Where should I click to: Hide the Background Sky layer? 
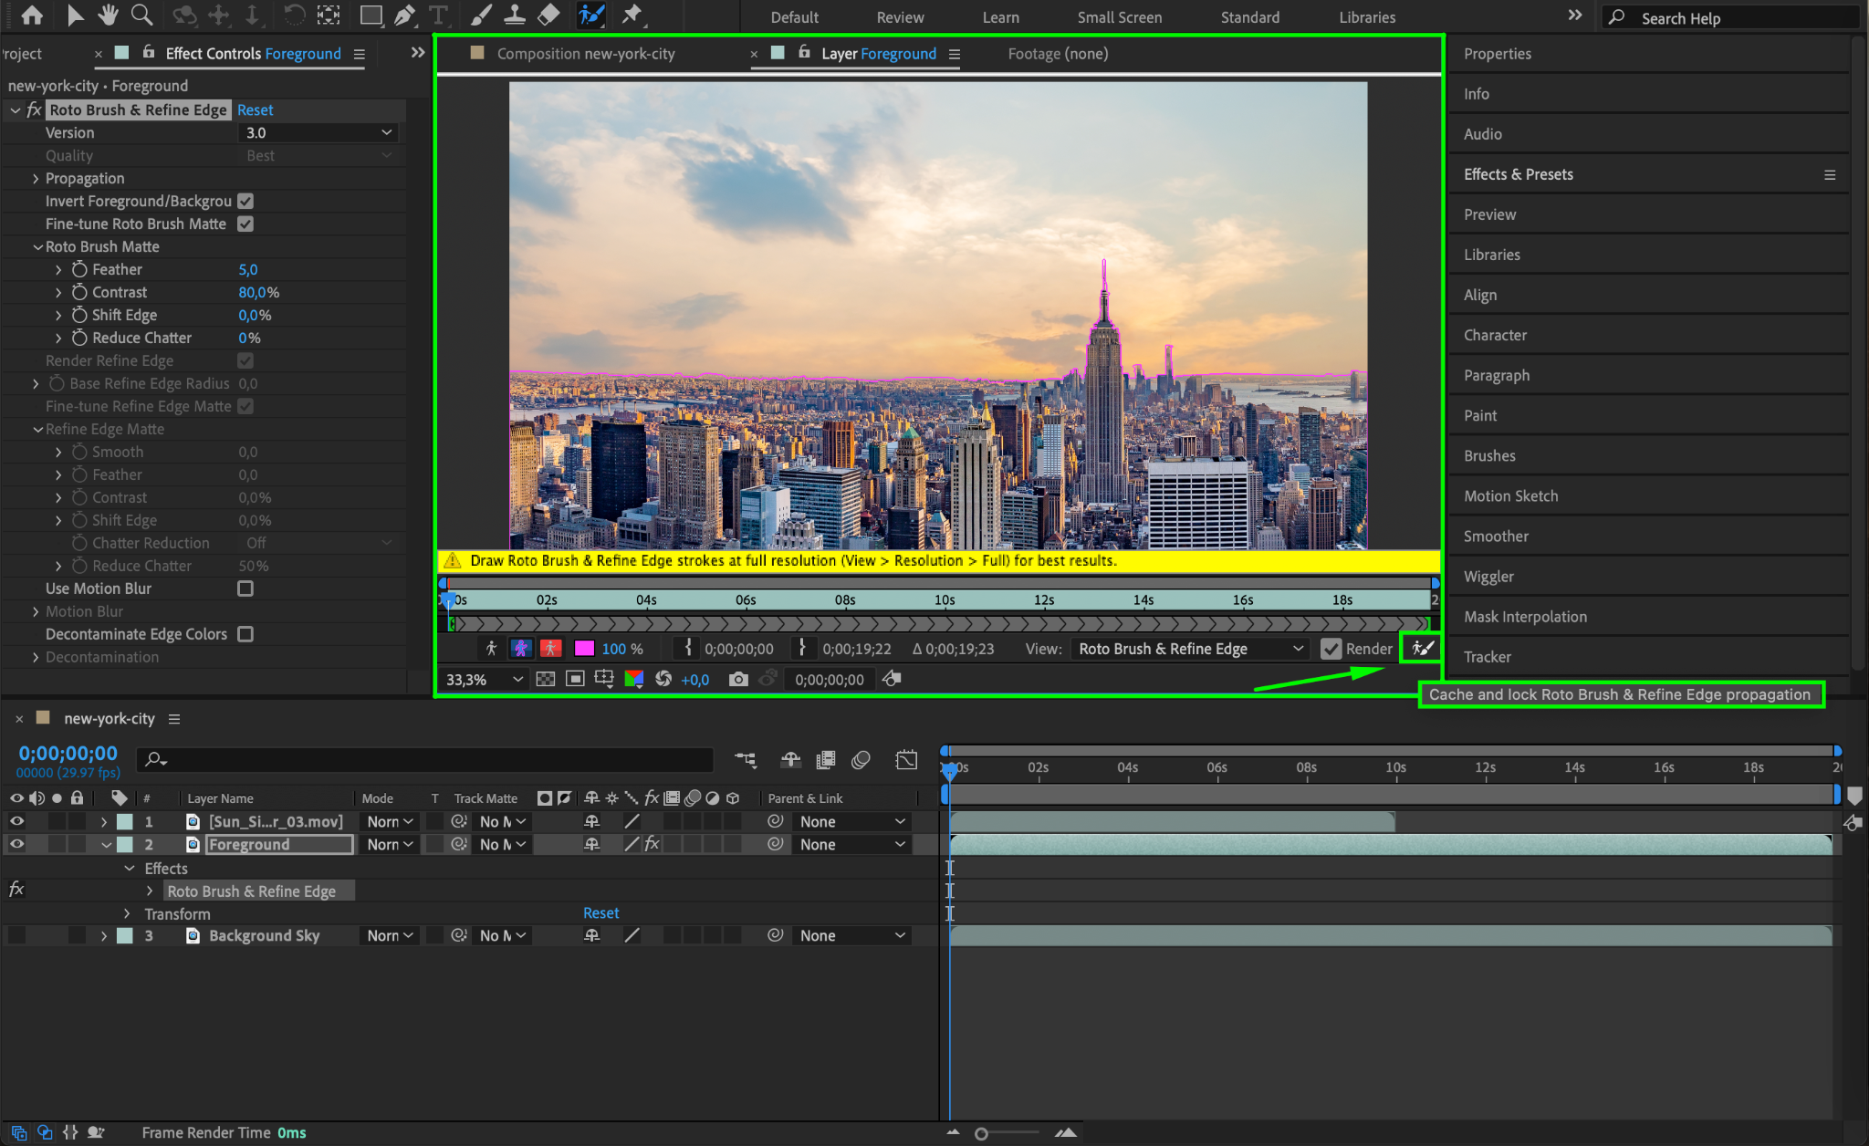[16, 935]
